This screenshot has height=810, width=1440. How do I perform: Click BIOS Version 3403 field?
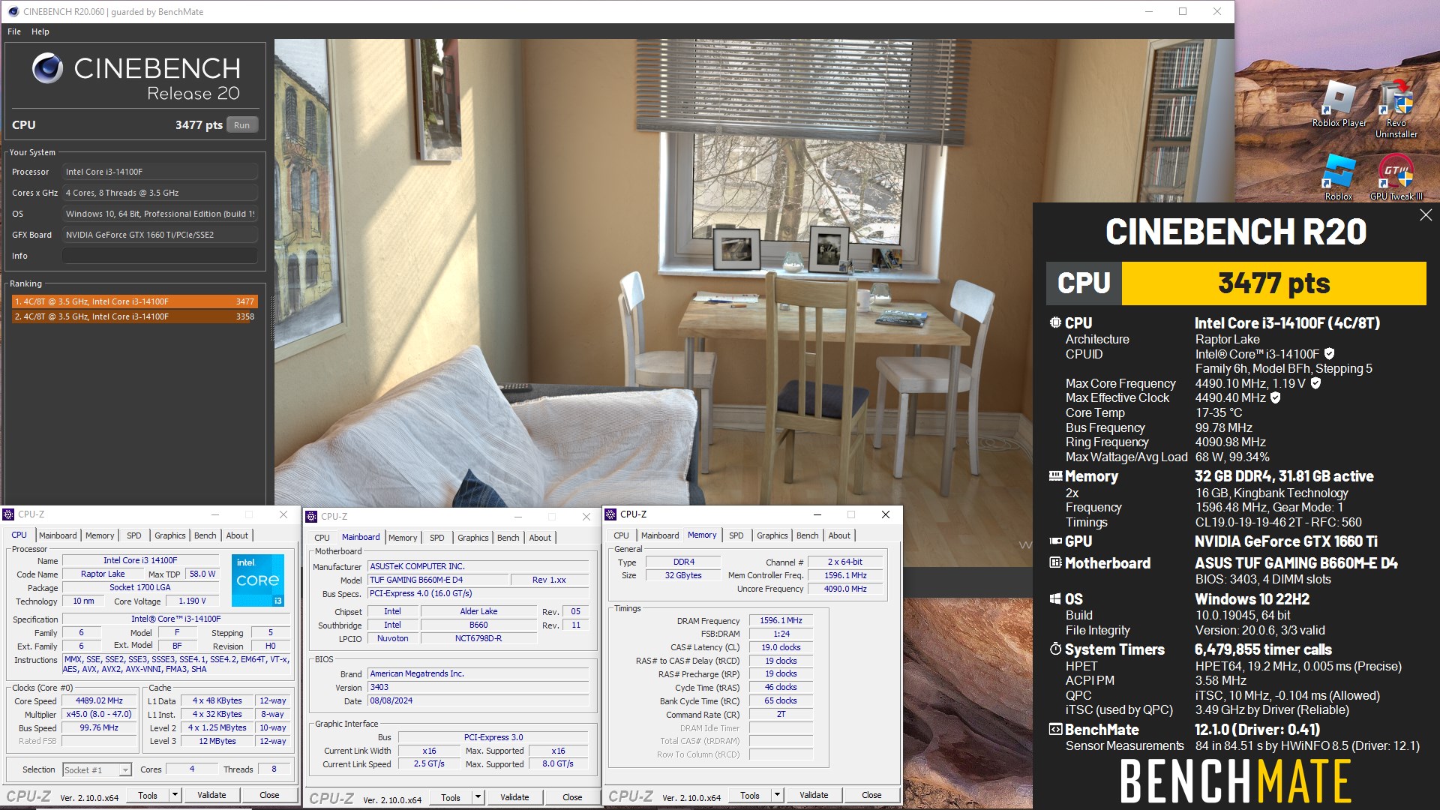[478, 687]
